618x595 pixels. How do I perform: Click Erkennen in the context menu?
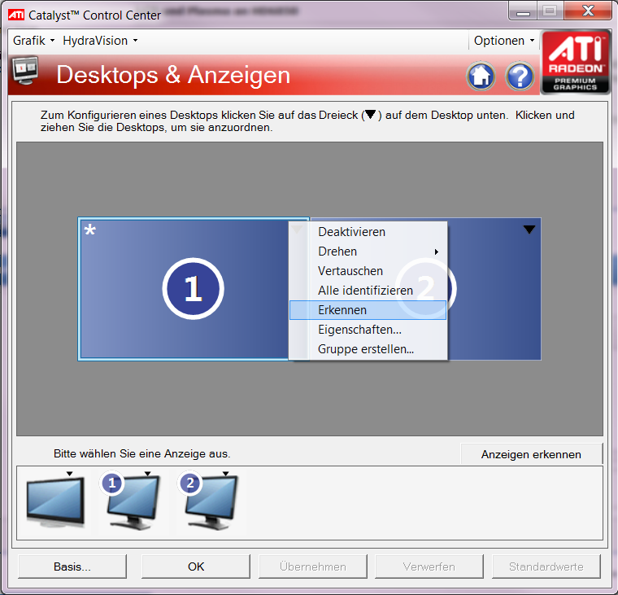368,310
